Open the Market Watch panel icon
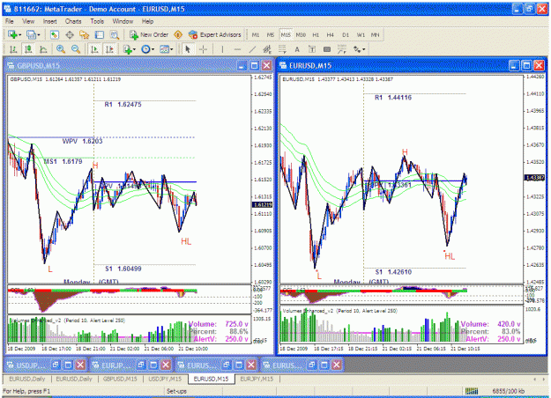Viewport: 551px width, 398px height. tap(54, 34)
